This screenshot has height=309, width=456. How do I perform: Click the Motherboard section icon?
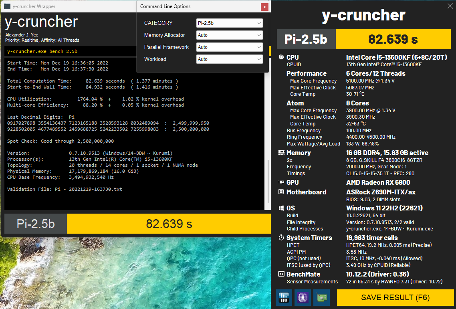281,192
